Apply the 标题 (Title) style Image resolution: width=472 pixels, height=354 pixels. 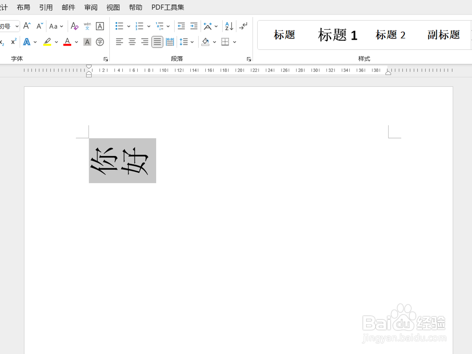(284, 35)
